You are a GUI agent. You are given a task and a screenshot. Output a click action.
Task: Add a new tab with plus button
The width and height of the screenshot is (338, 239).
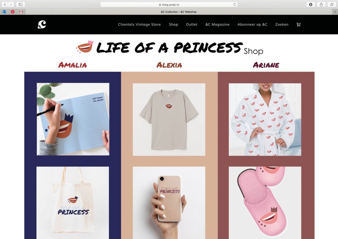335,12
